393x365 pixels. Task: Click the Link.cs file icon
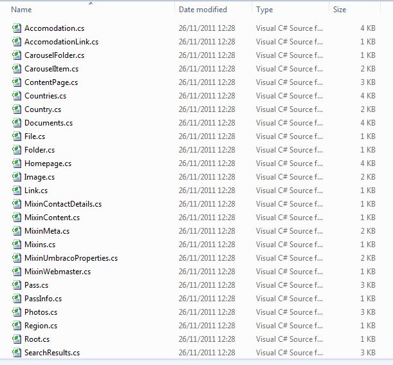[17, 191]
